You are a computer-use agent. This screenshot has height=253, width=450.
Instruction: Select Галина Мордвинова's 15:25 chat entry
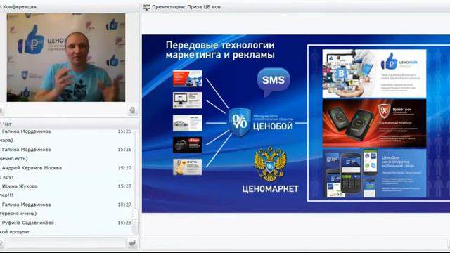tap(67, 131)
